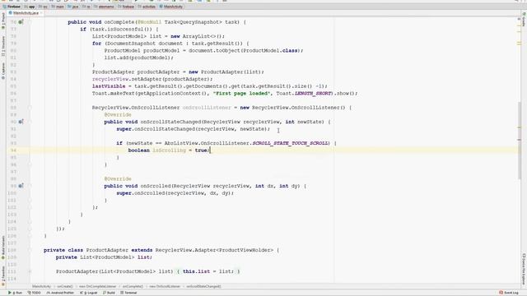The image size is (527, 296).
Task: Click super.onScrolled call
Action: (x=175, y=193)
